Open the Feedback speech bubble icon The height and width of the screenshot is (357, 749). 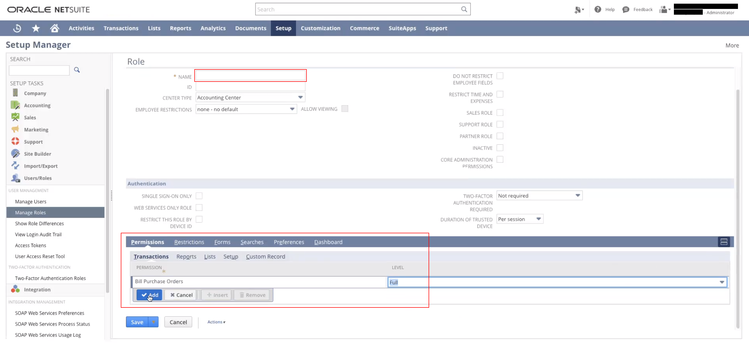coord(625,10)
